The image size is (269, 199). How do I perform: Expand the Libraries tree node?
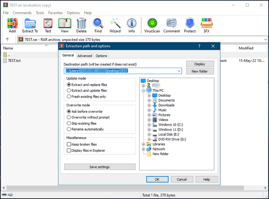[143, 144]
